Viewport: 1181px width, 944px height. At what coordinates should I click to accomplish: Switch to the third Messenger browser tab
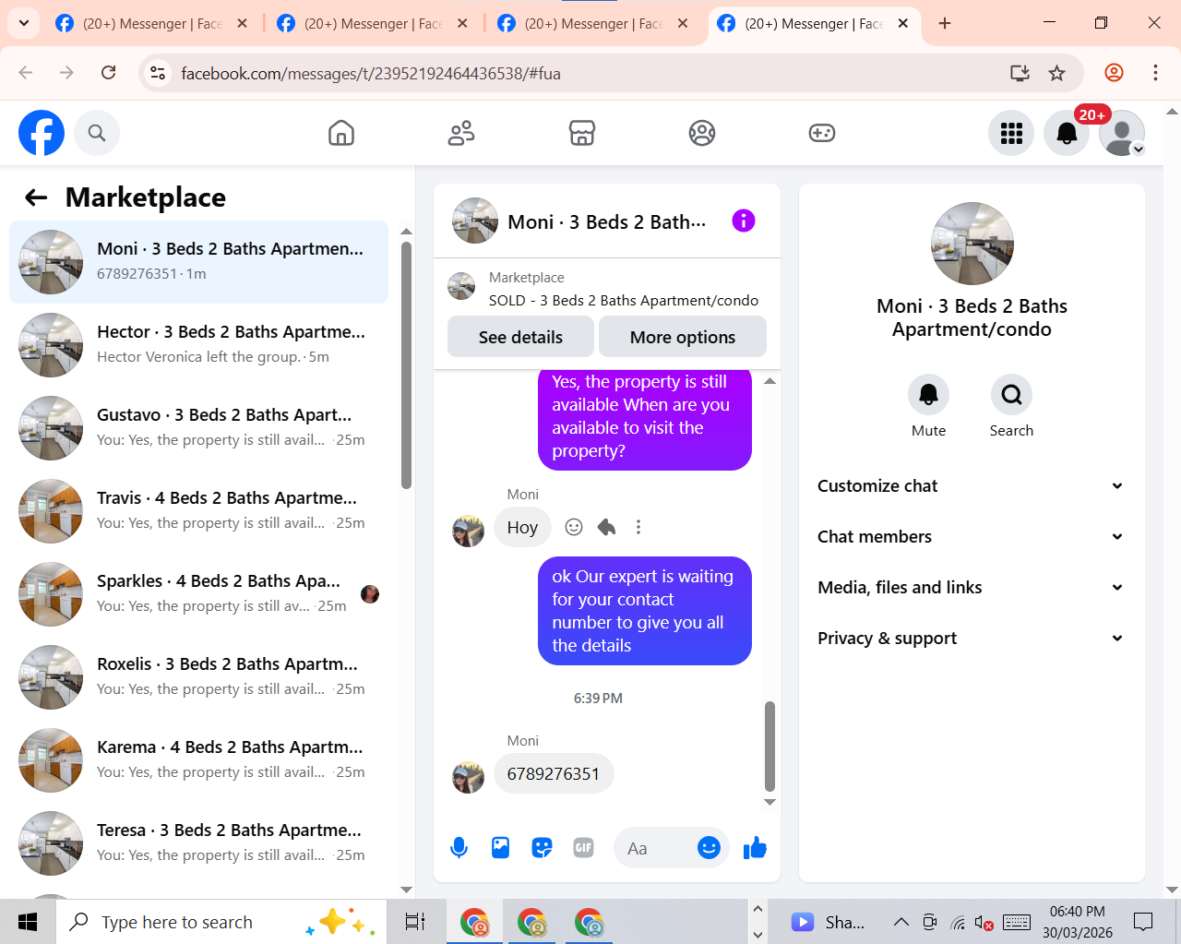593,23
